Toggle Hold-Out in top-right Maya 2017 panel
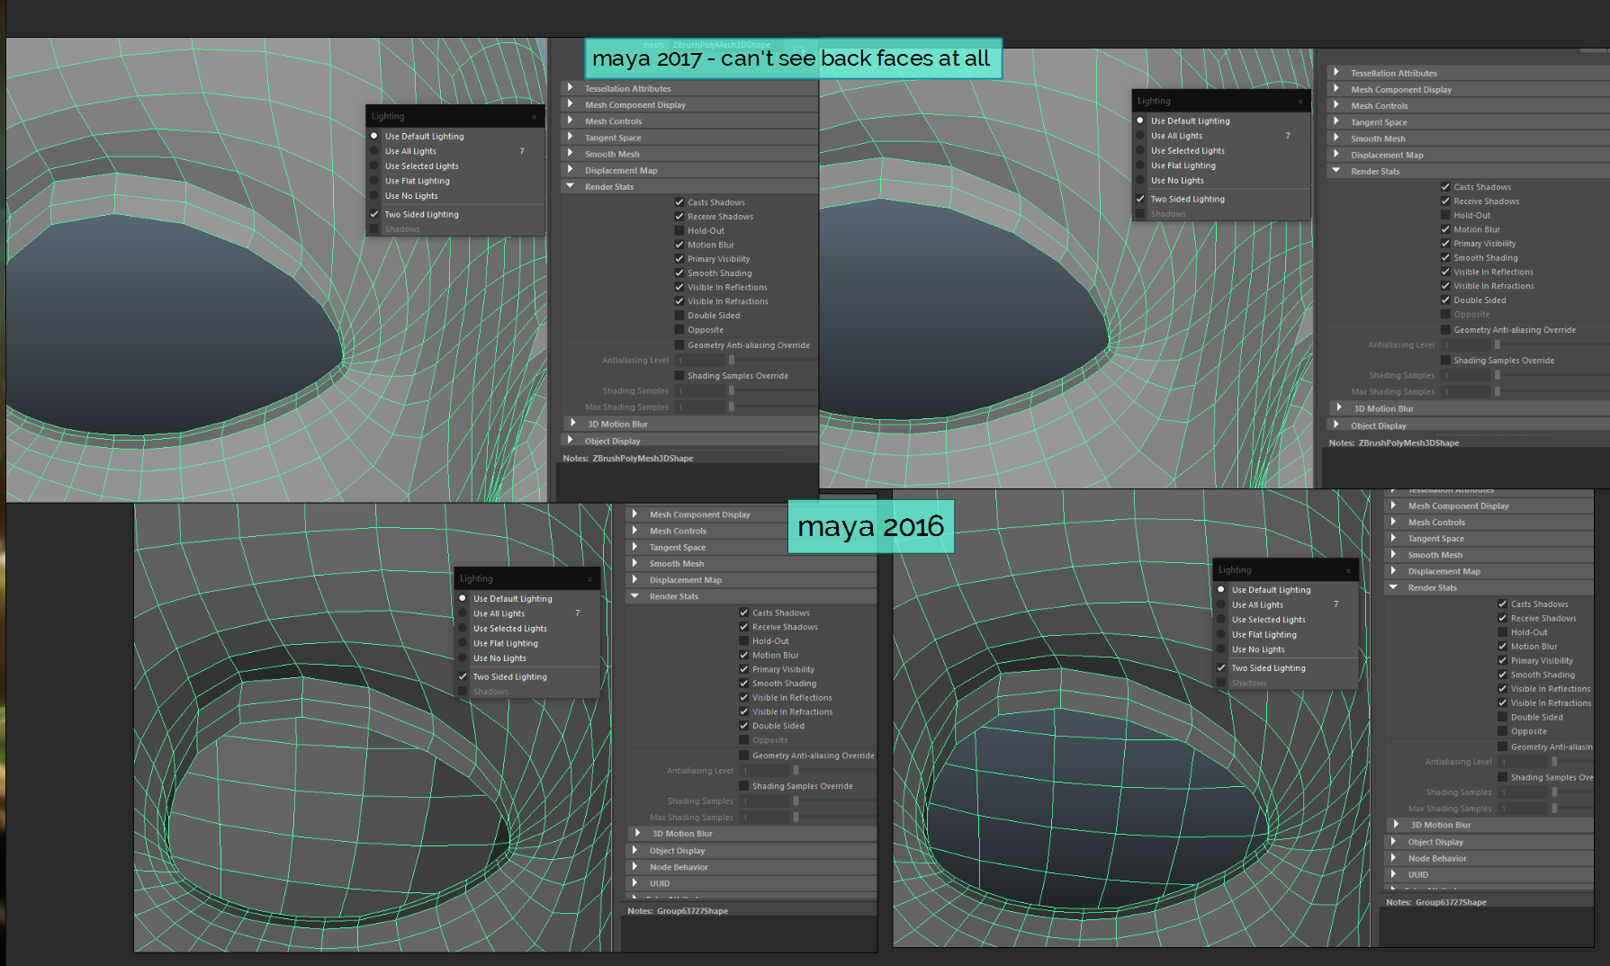The width and height of the screenshot is (1610, 966). [1445, 215]
